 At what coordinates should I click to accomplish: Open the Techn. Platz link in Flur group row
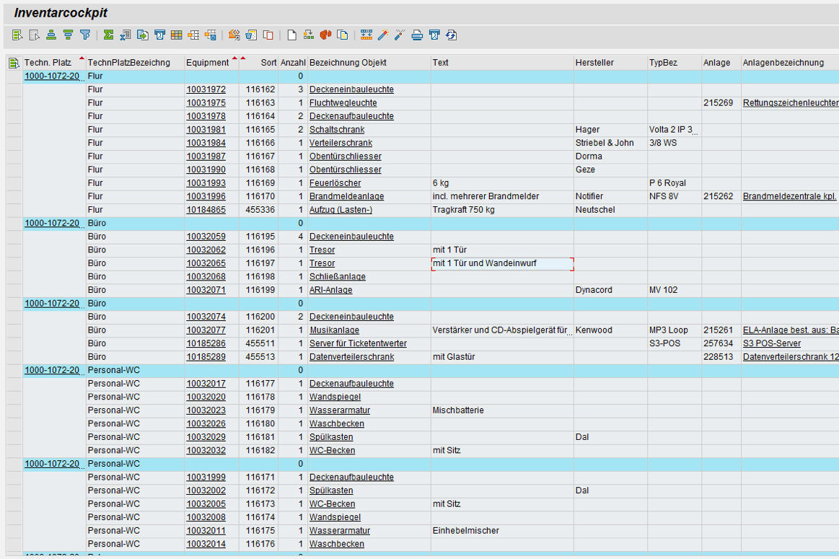point(52,76)
